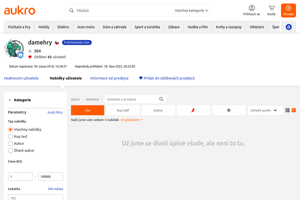Click the rating star icon

30,51
